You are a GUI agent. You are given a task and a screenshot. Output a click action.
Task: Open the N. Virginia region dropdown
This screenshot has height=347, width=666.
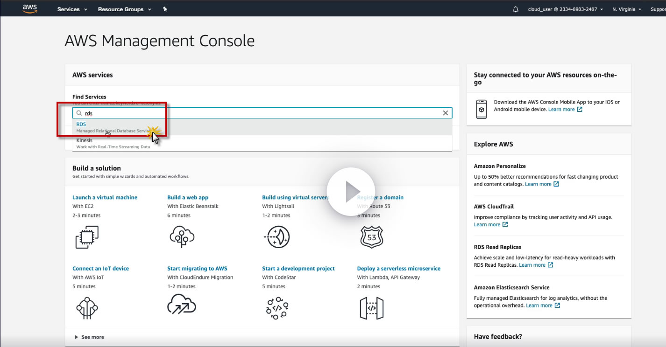627,9
